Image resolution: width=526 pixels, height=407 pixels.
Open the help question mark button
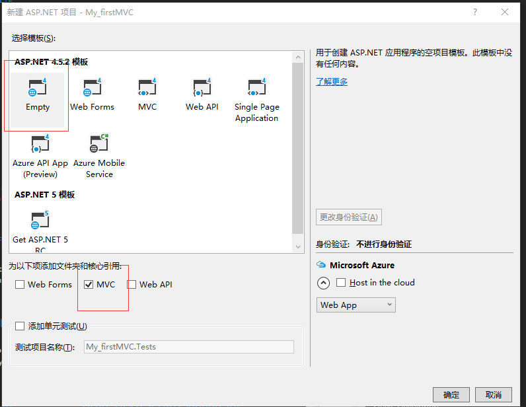click(x=475, y=12)
